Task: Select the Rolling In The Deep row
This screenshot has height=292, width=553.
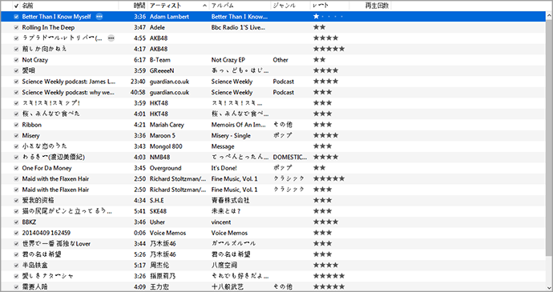Action: pos(273,27)
